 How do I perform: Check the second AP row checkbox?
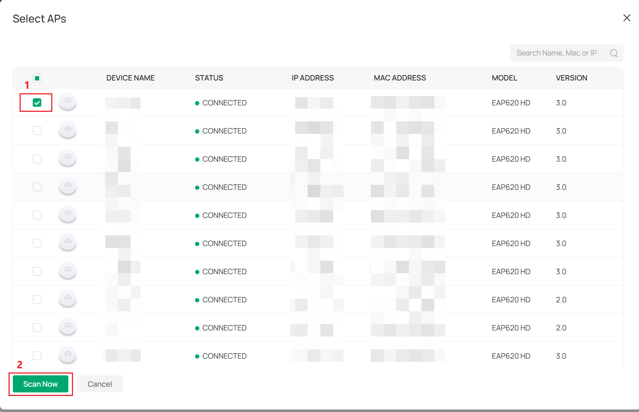(37, 131)
